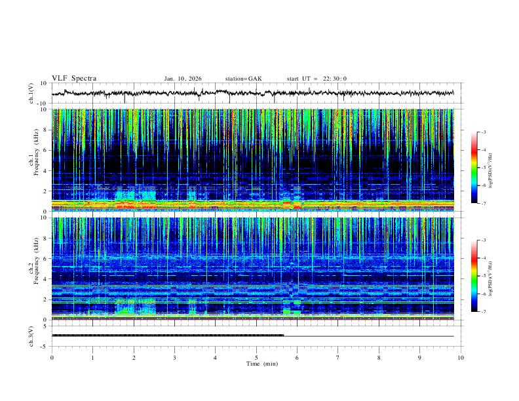This screenshot has width=519, height=401.
Task: Click the time axis tick label "0"
Action: pyautogui.click(x=52, y=358)
